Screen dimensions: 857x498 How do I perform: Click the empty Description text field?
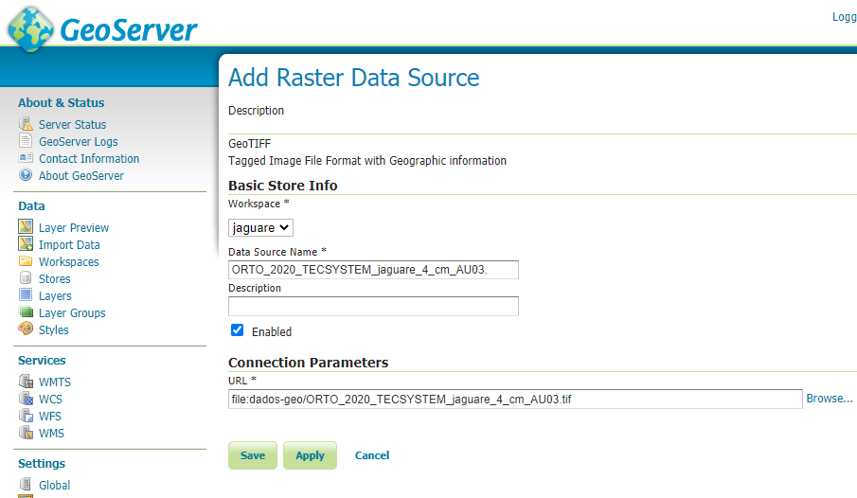(373, 306)
